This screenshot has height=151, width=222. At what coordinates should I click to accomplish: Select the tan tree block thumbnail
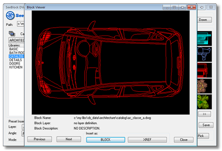[x=204, y=86]
